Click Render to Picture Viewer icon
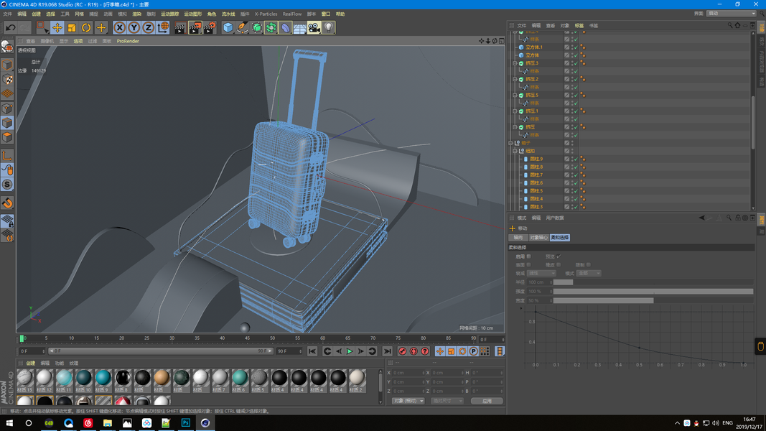766x431 pixels. click(x=195, y=28)
